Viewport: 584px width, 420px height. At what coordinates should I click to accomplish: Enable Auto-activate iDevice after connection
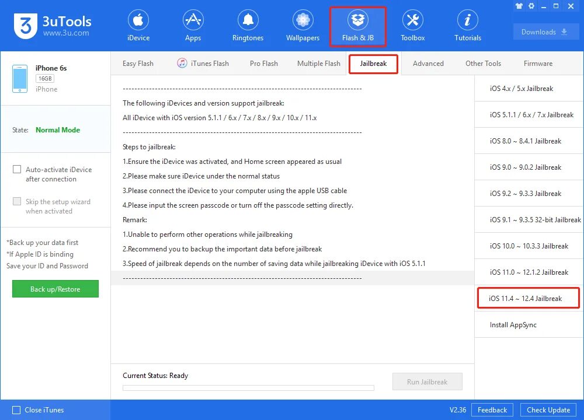pyautogui.click(x=17, y=169)
